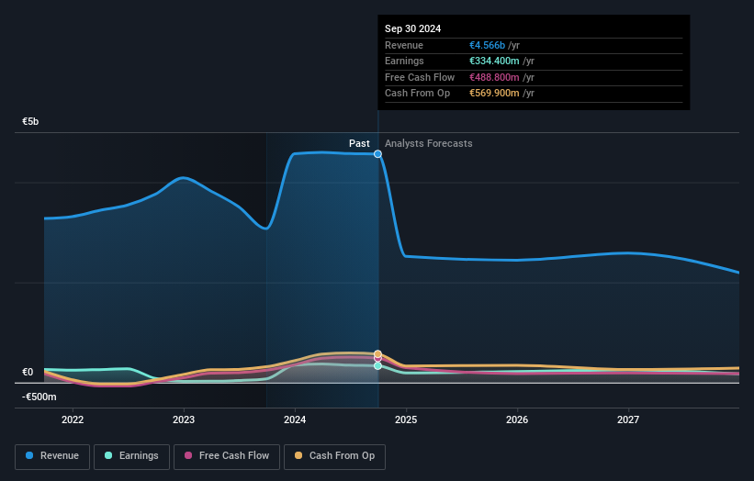Click the Past label on the chart
Screen dimensions: 754x481
click(x=359, y=143)
